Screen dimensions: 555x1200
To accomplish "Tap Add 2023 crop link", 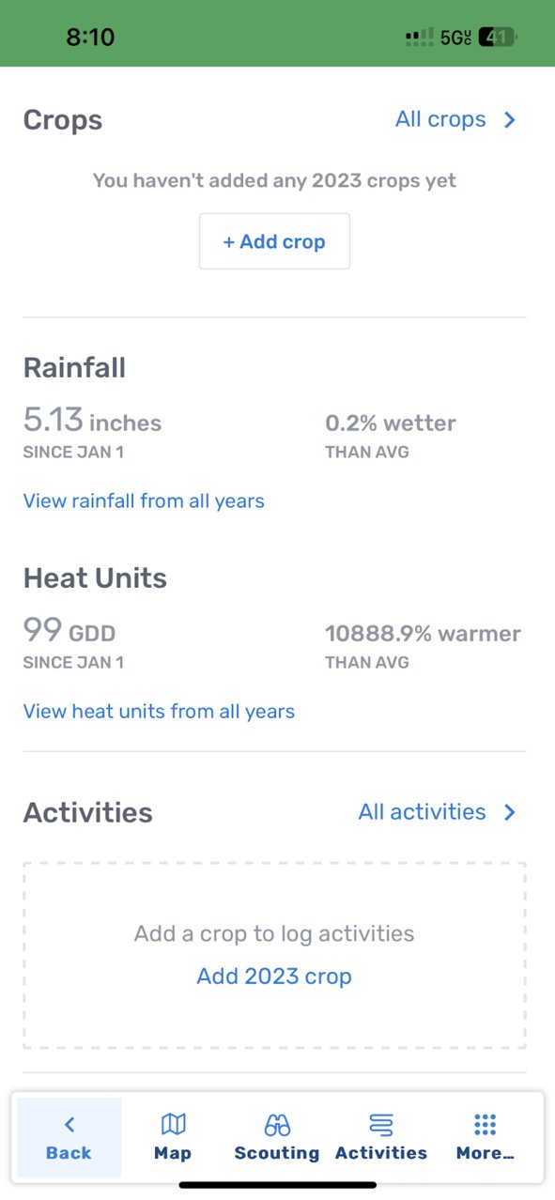I will 274,976.
